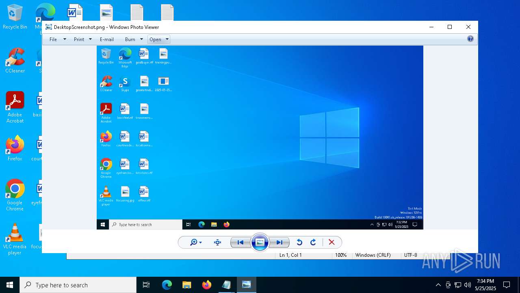Open the notification center icon

pos(507,285)
